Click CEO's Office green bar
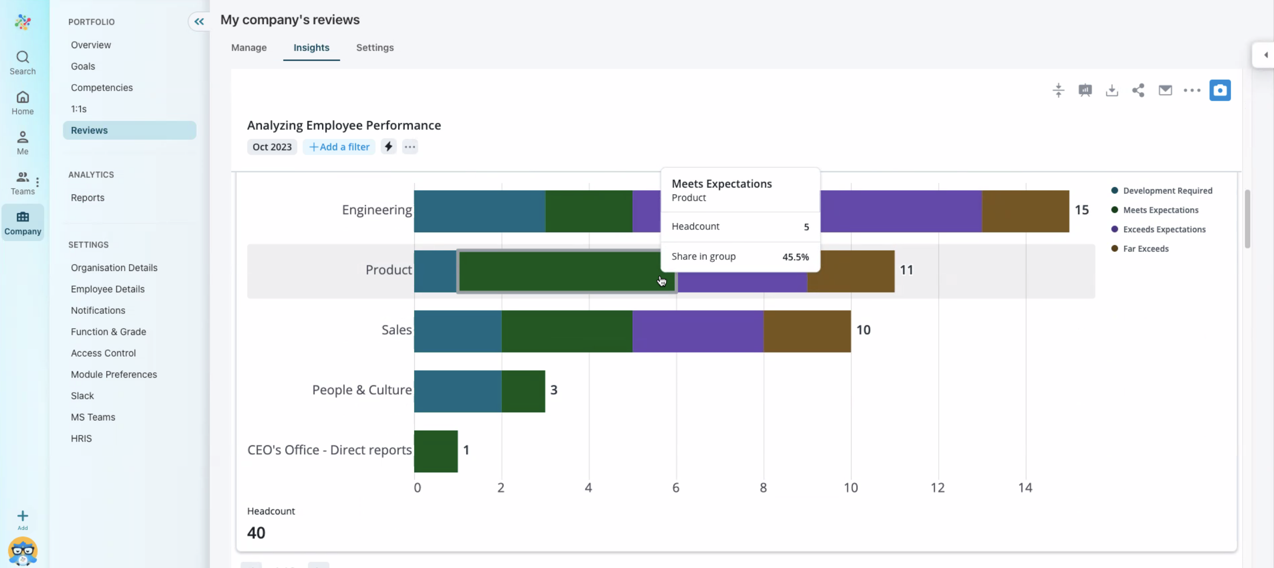This screenshot has width=1274, height=568. coord(436,451)
